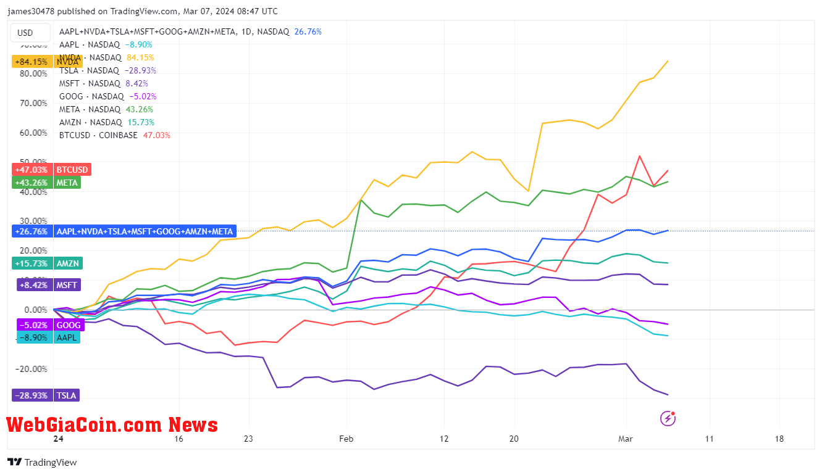Click the 26.76% value in the legend title
The image size is (822, 475).
(308, 31)
